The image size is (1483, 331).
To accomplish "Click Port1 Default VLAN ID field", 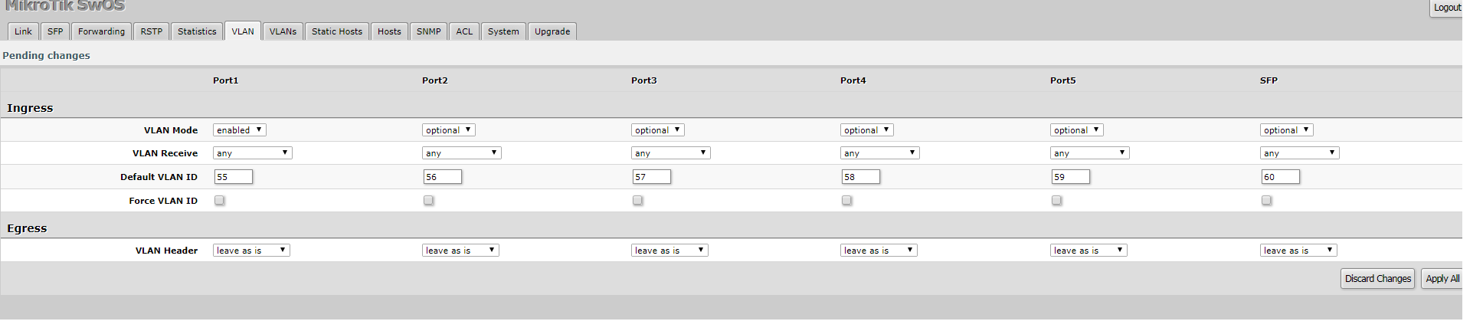I will pos(233,177).
